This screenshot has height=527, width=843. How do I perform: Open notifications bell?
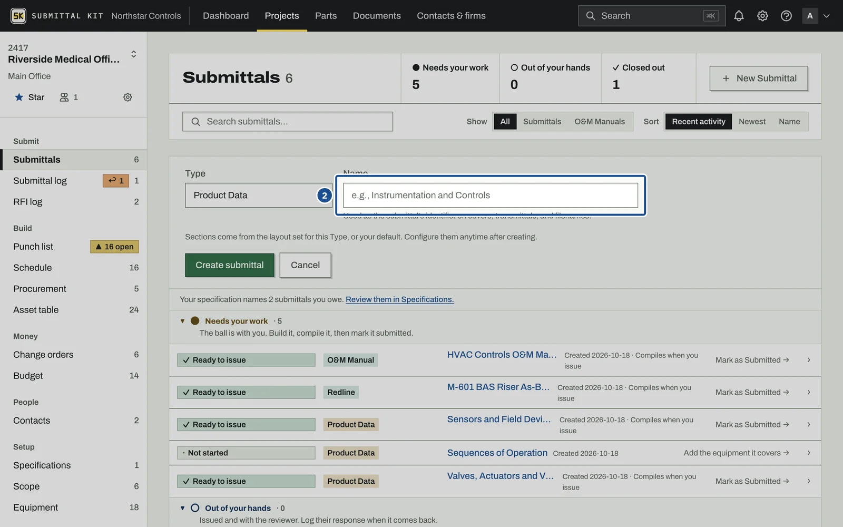tap(739, 16)
